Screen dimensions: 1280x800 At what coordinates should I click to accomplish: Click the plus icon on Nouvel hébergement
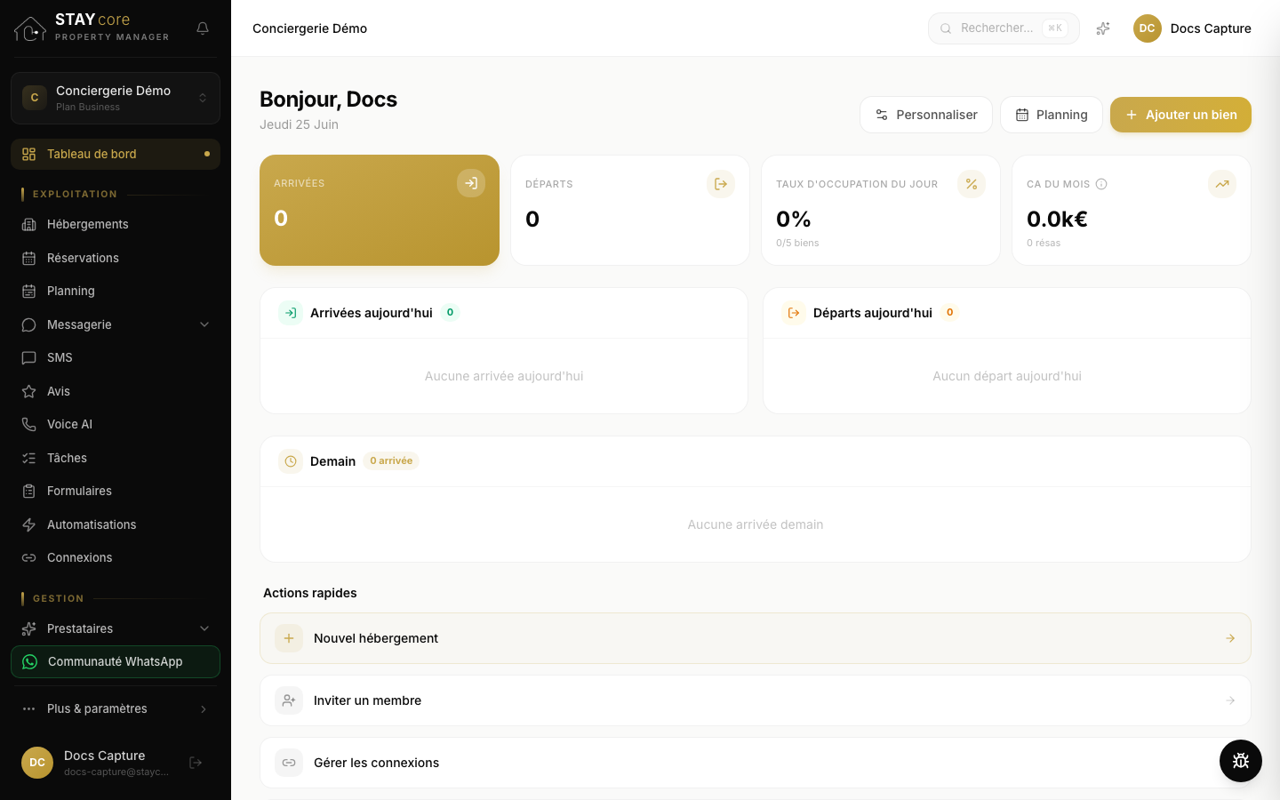(x=289, y=638)
